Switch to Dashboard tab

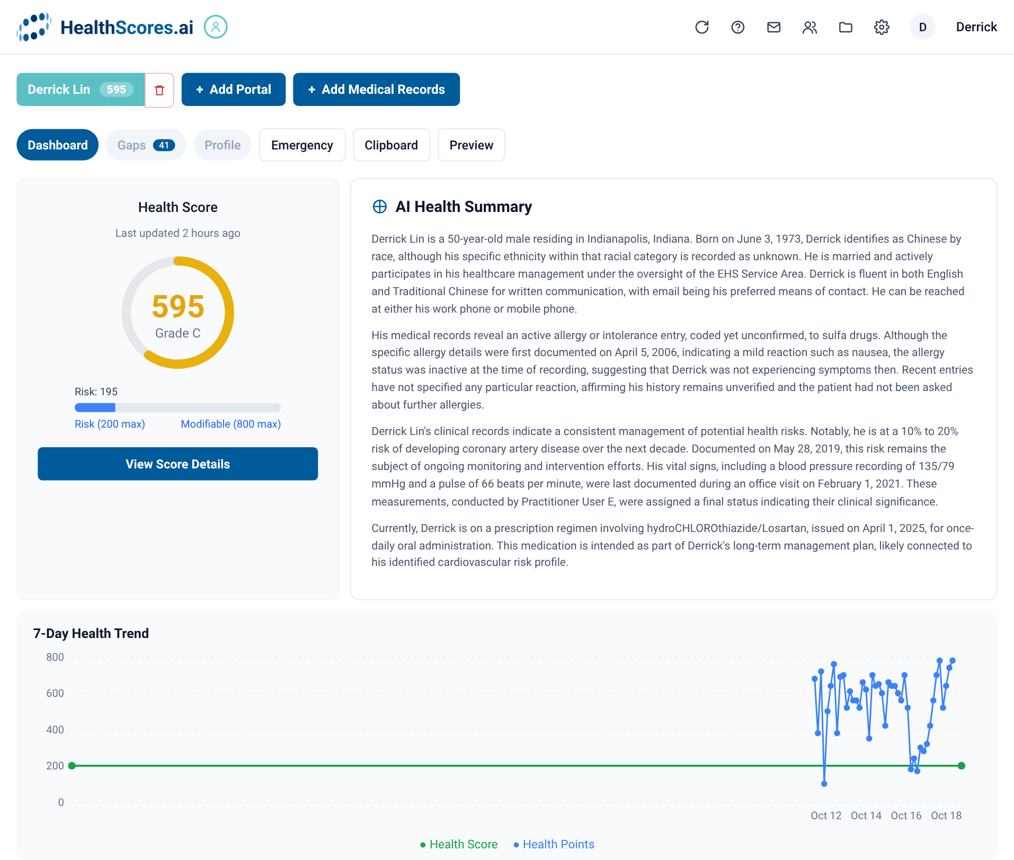tap(58, 145)
